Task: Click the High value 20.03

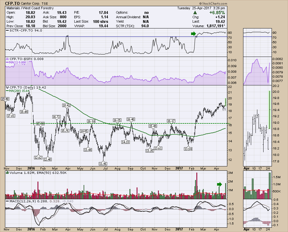Action: [x=30, y=17]
